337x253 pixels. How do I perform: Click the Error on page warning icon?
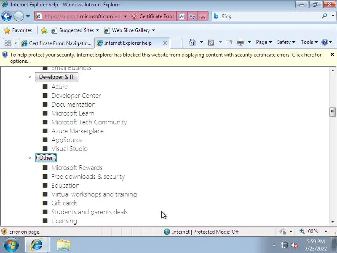coord(4,231)
